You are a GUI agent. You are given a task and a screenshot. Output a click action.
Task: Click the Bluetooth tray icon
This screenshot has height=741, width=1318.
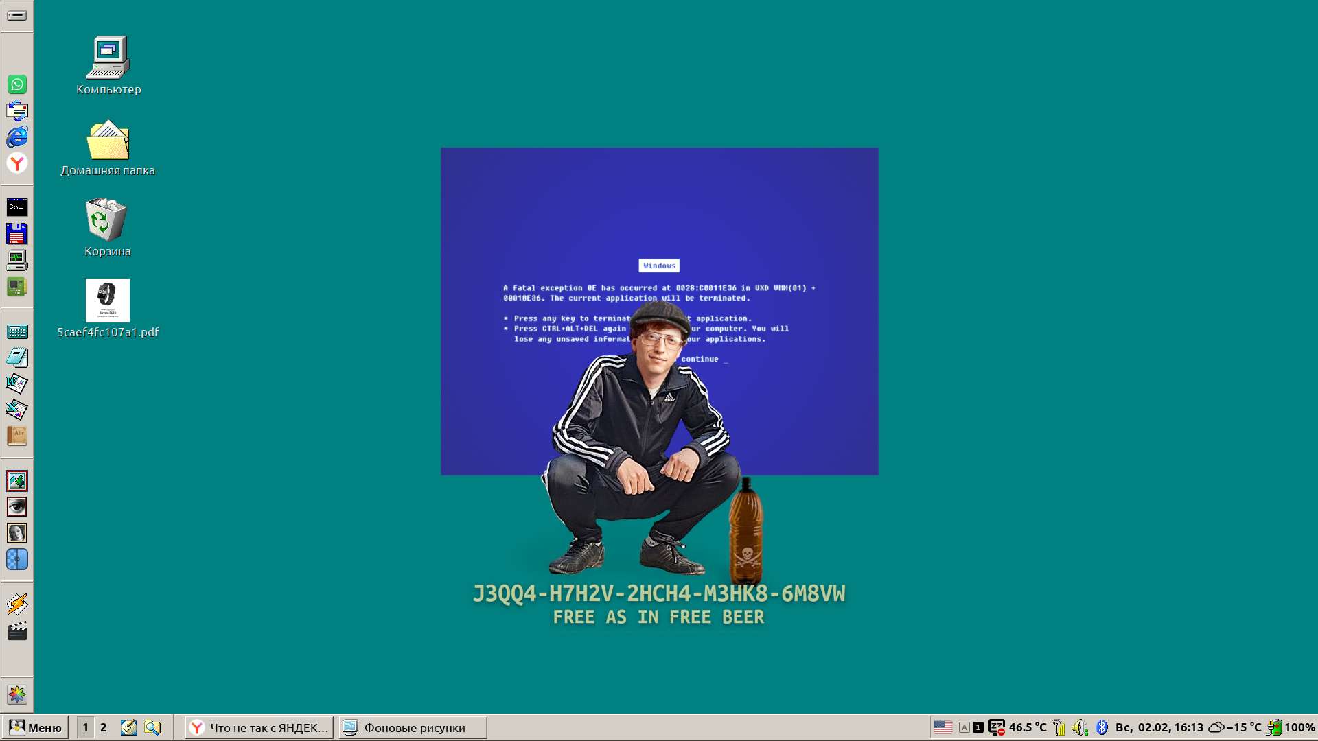point(1102,727)
